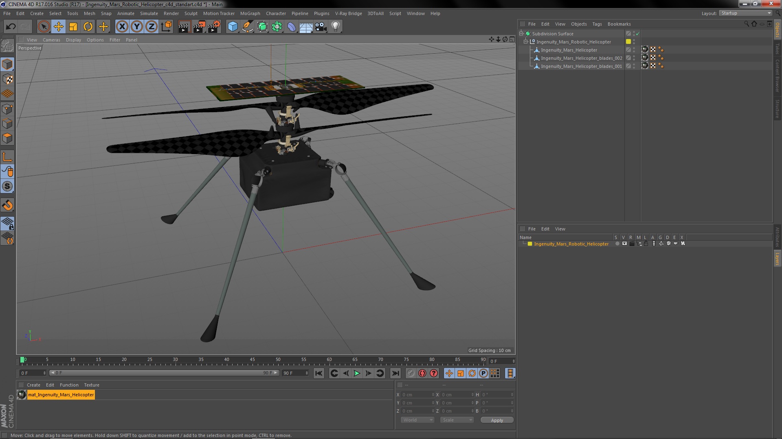Open the material manager Texture menu

click(92, 385)
